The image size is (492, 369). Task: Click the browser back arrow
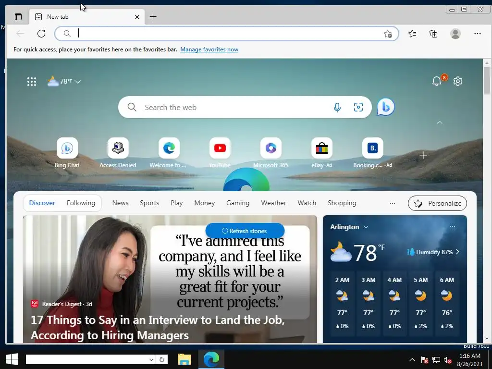(20, 33)
